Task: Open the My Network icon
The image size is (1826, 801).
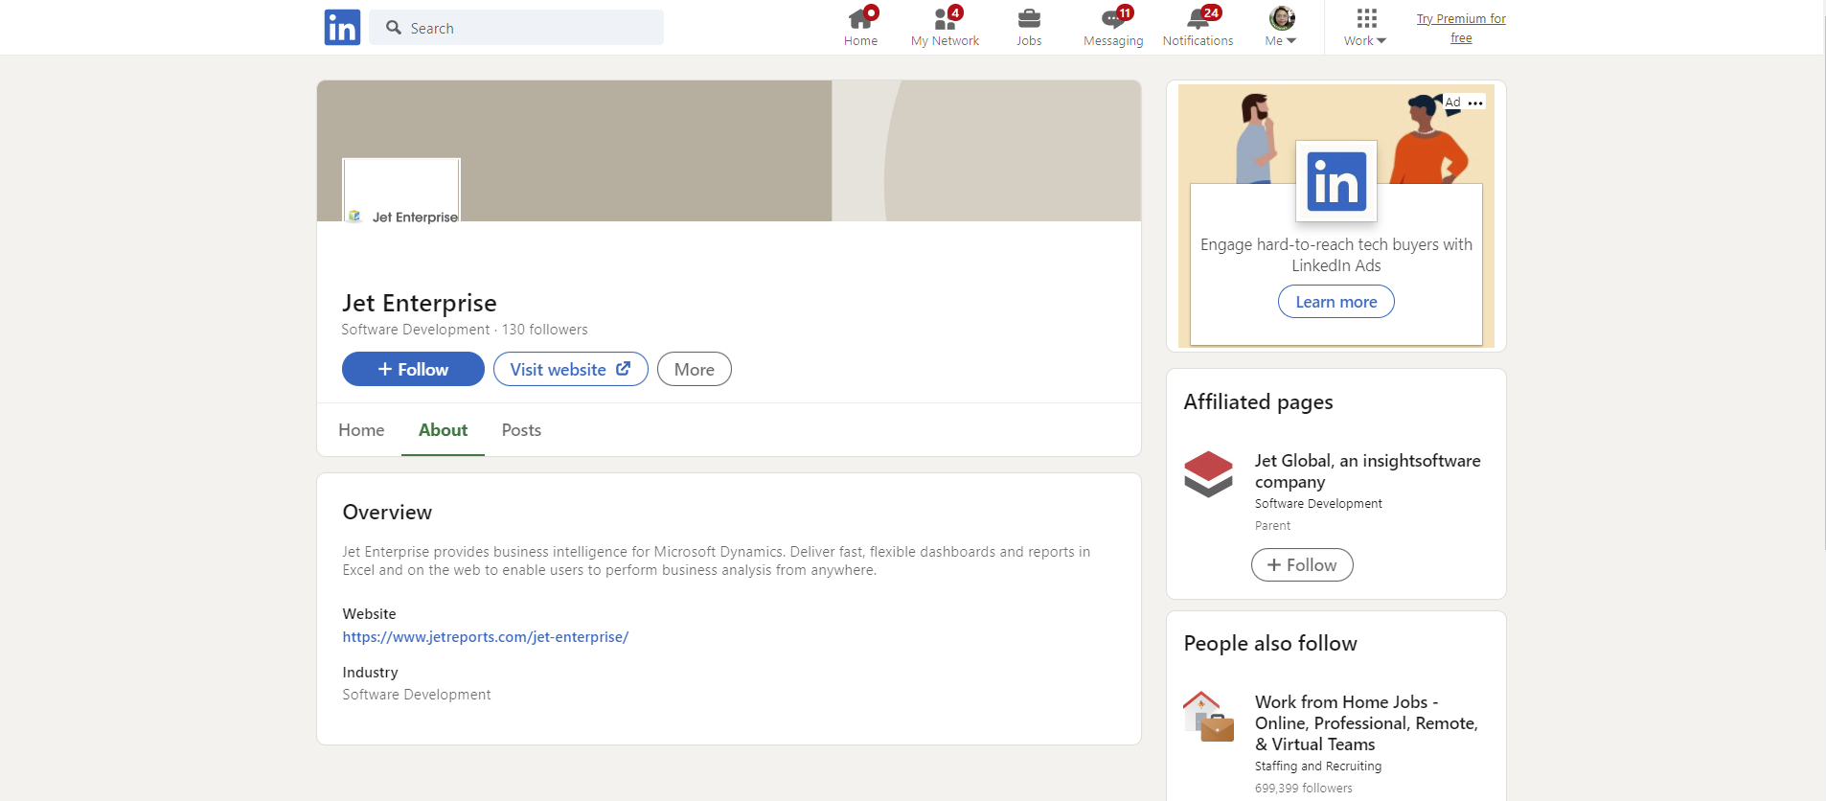Action: tap(946, 18)
